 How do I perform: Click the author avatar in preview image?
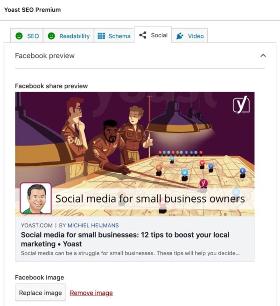[x=35, y=199]
